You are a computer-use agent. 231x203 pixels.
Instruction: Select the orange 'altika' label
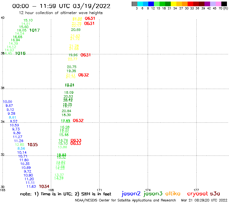click(173, 193)
